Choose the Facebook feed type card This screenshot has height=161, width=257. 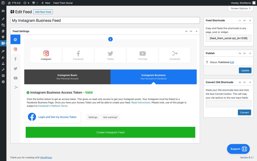pos(78,55)
